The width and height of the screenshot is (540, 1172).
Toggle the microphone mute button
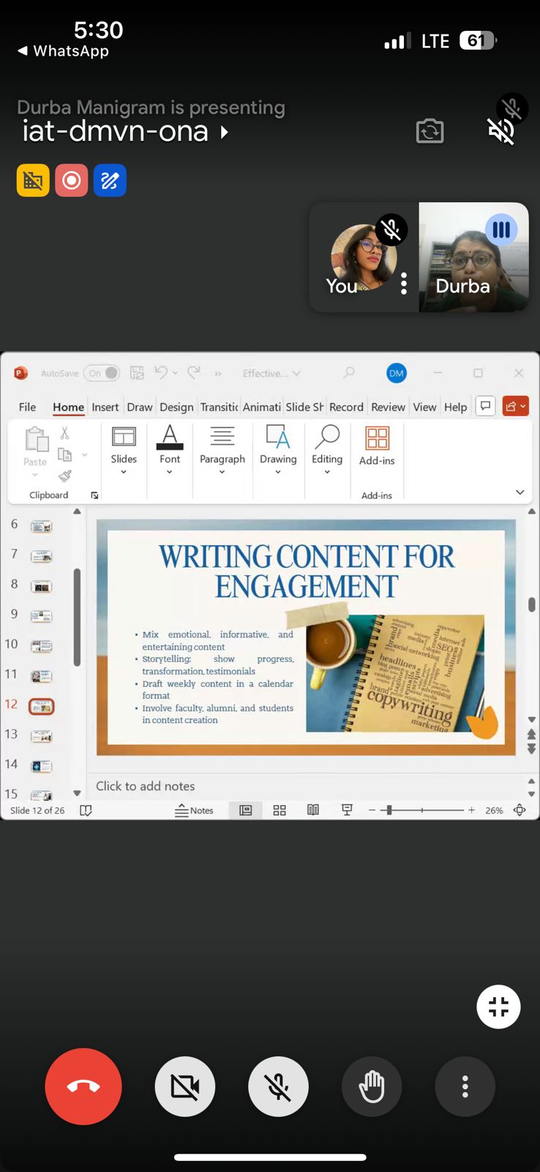point(278,1086)
